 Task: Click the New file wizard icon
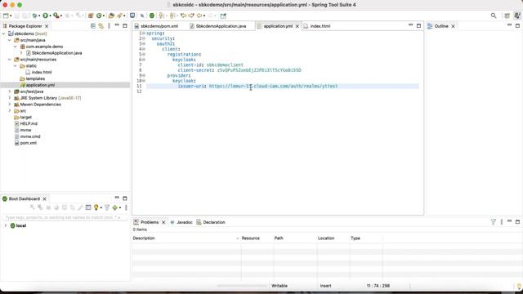tap(6, 16)
